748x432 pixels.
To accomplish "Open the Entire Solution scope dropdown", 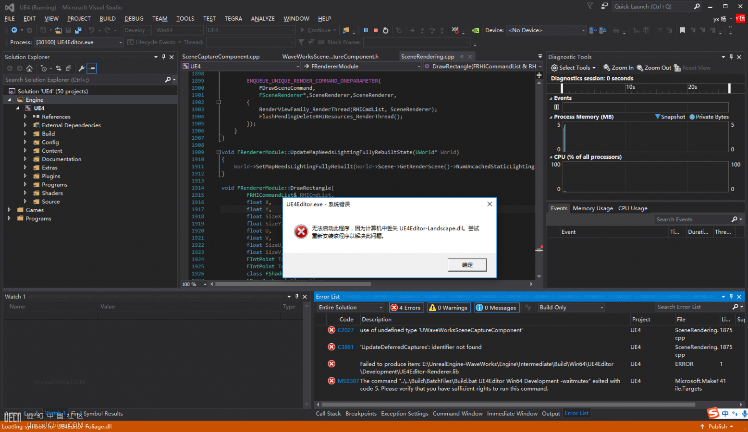I will (x=351, y=308).
